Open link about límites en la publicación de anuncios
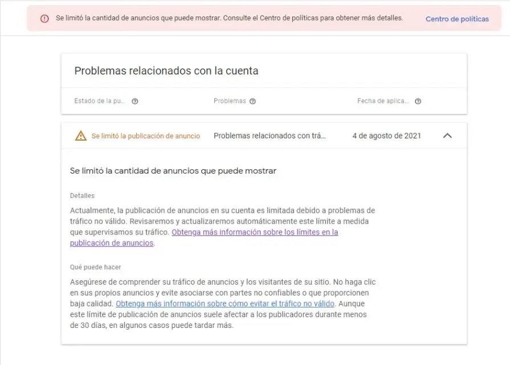Screen dimensions: 510x365 (255, 232)
